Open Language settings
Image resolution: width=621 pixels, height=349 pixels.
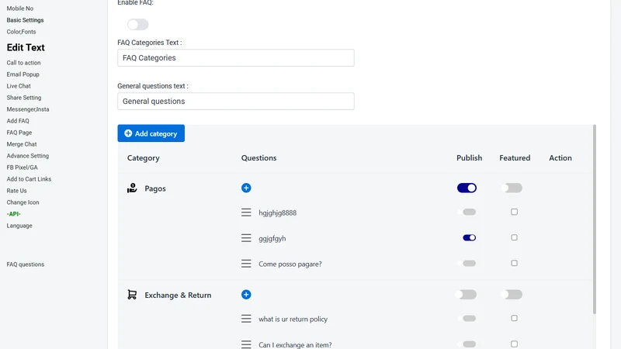[x=19, y=226]
